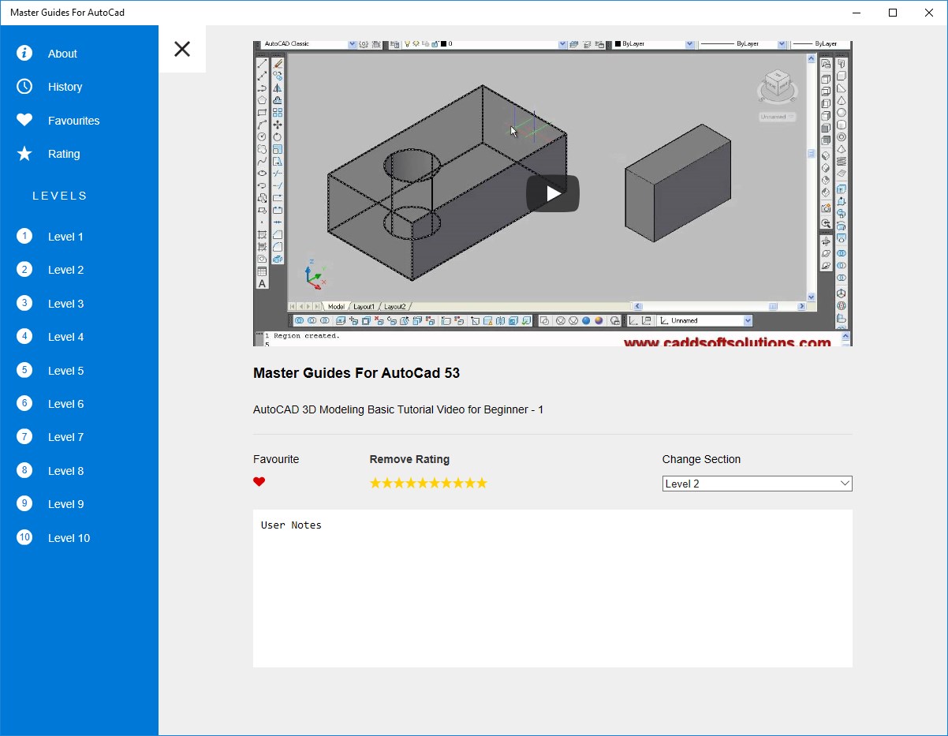Click Remove Rating
This screenshot has height=736, width=948.
(409, 459)
